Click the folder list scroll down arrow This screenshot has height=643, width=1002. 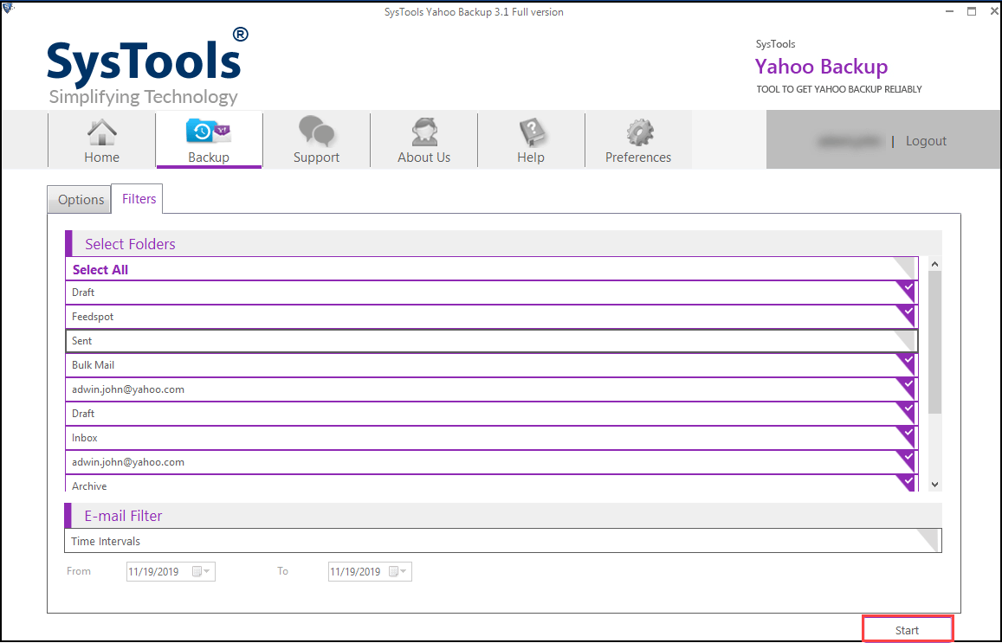(935, 485)
